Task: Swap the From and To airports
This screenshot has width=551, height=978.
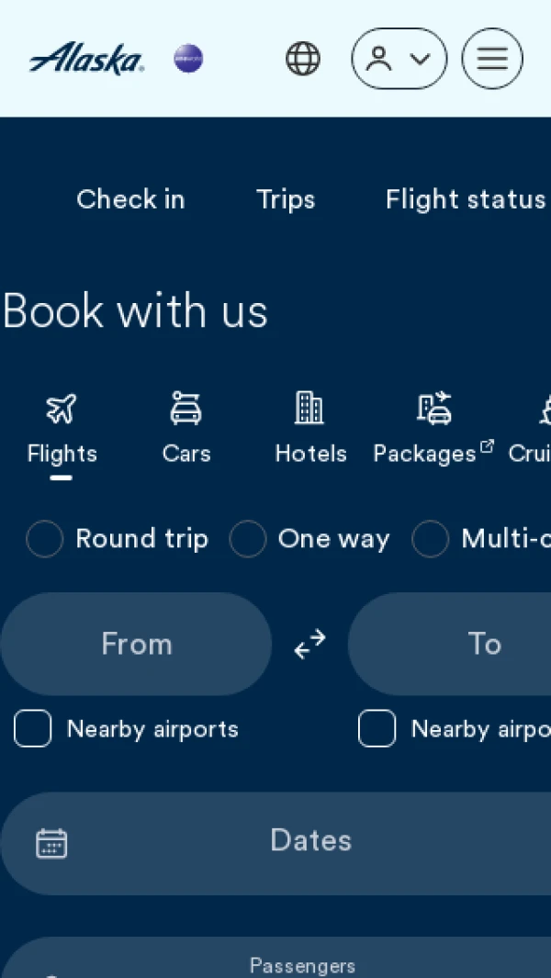Action: [x=310, y=644]
